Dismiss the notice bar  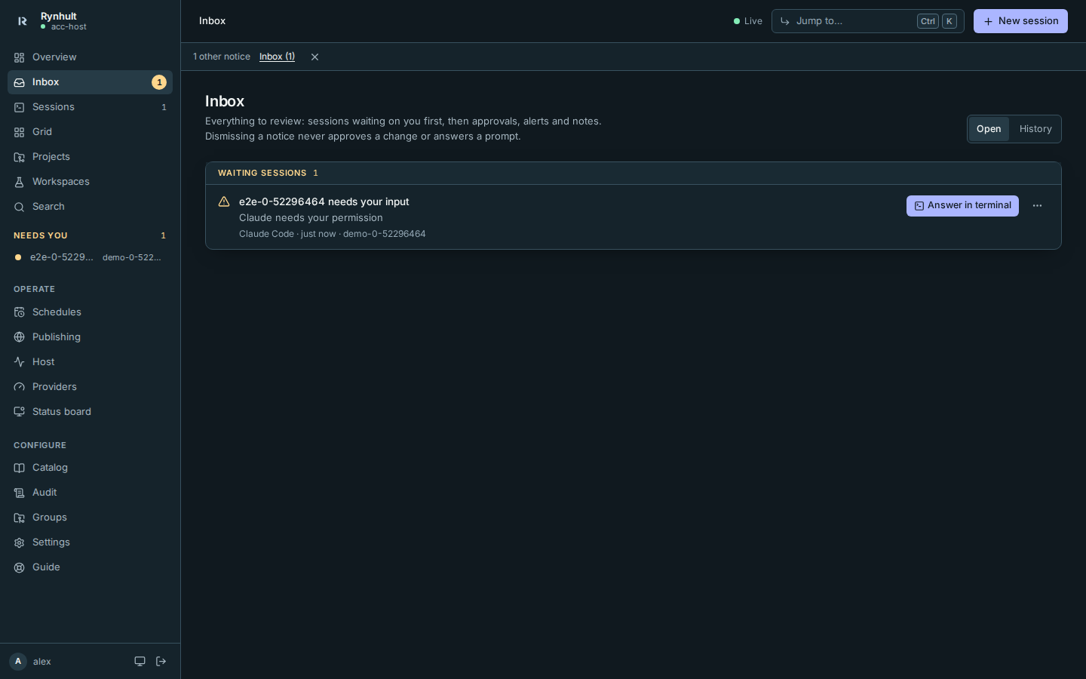tap(314, 57)
